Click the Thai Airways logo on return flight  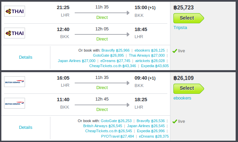(15, 33)
